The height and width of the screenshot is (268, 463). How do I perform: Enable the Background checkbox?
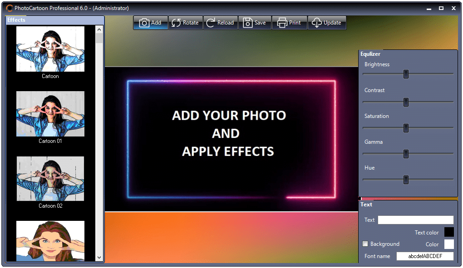click(365, 244)
